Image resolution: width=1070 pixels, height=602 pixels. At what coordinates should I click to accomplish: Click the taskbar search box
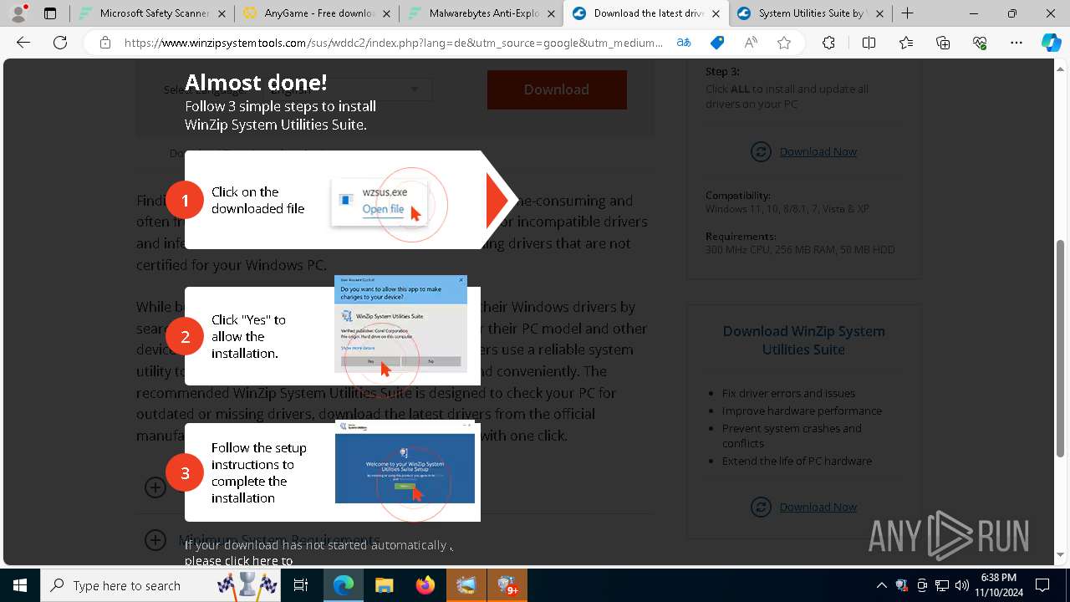161,585
